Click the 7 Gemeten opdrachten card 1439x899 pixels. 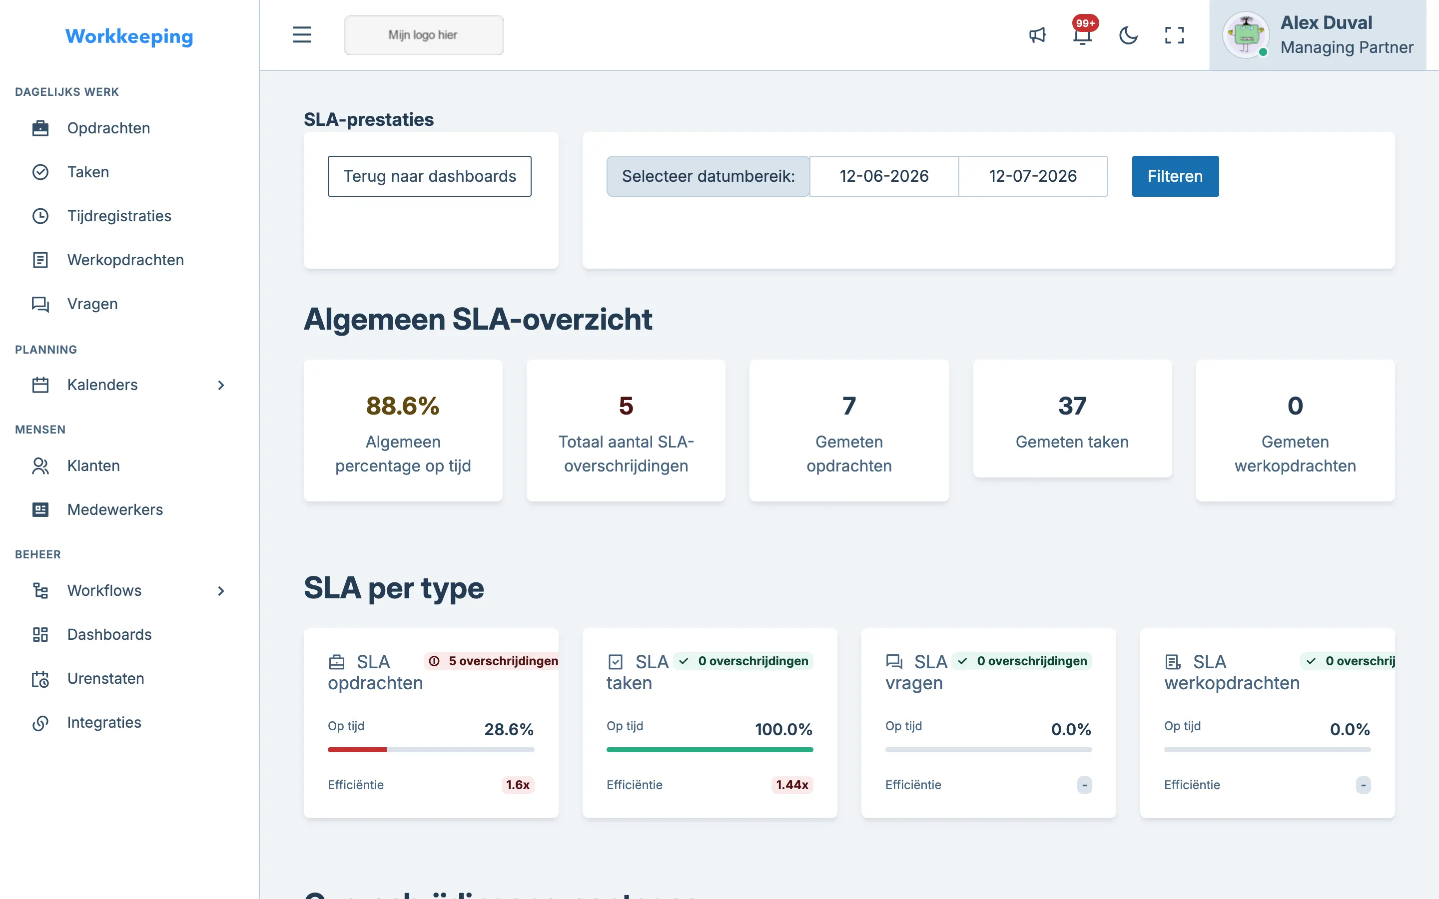pos(848,431)
